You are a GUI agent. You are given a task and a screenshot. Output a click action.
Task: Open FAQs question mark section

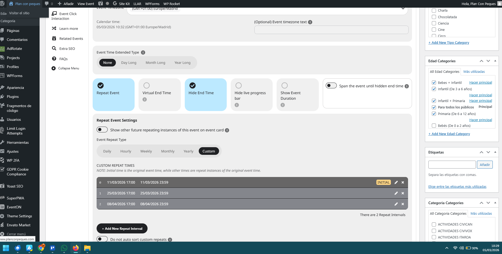tap(54, 59)
